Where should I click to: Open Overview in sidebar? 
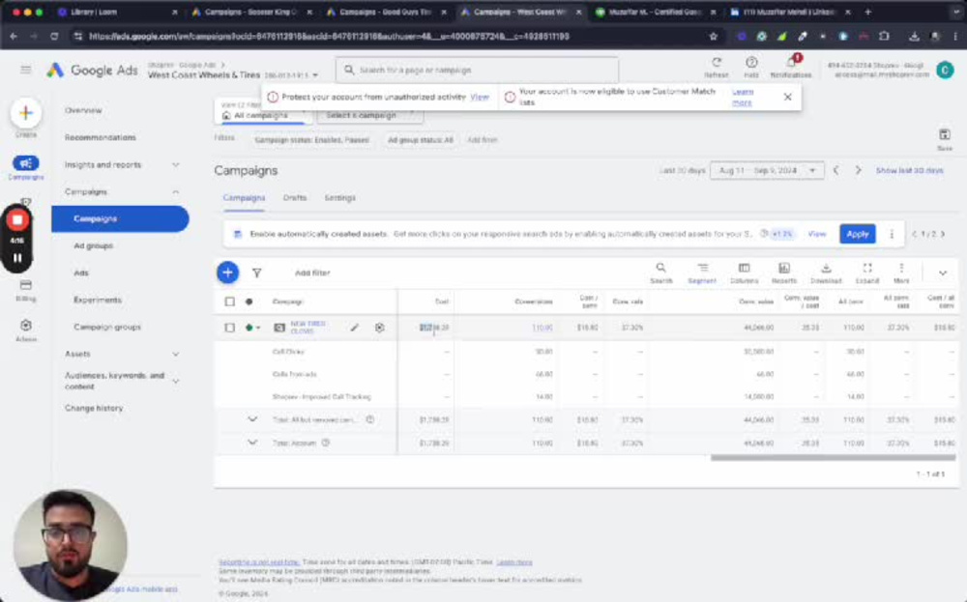pos(83,110)
